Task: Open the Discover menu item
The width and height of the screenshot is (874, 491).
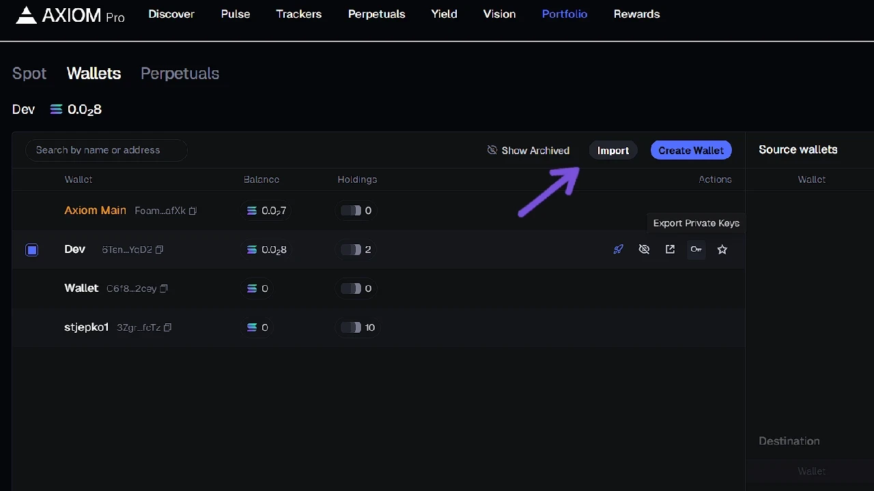Action: click(171, 14)
